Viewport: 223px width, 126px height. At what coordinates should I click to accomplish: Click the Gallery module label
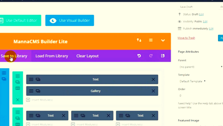click(x=96, y=91)
